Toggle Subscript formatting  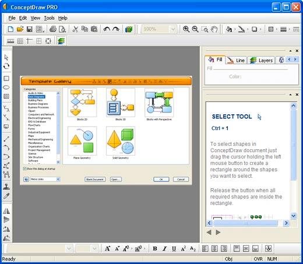[x=193, y=249]
